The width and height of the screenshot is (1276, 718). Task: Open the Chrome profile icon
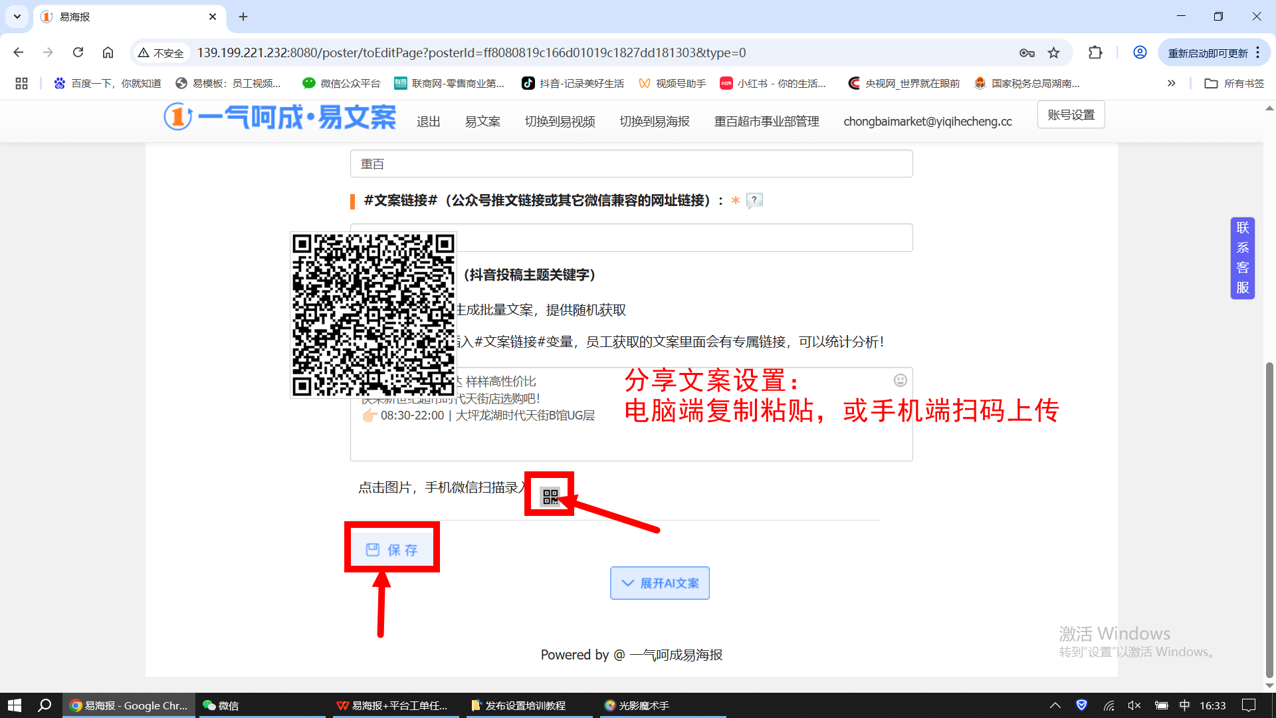(1140, 53)
